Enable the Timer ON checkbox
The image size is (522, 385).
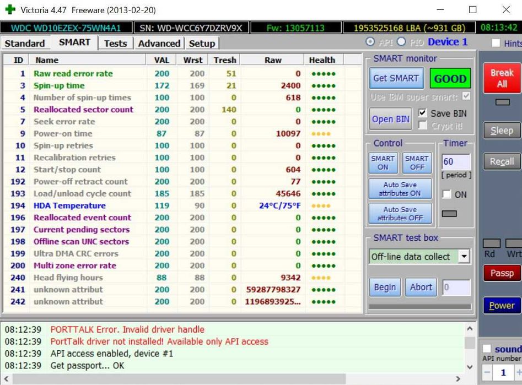tap(446, 194)
